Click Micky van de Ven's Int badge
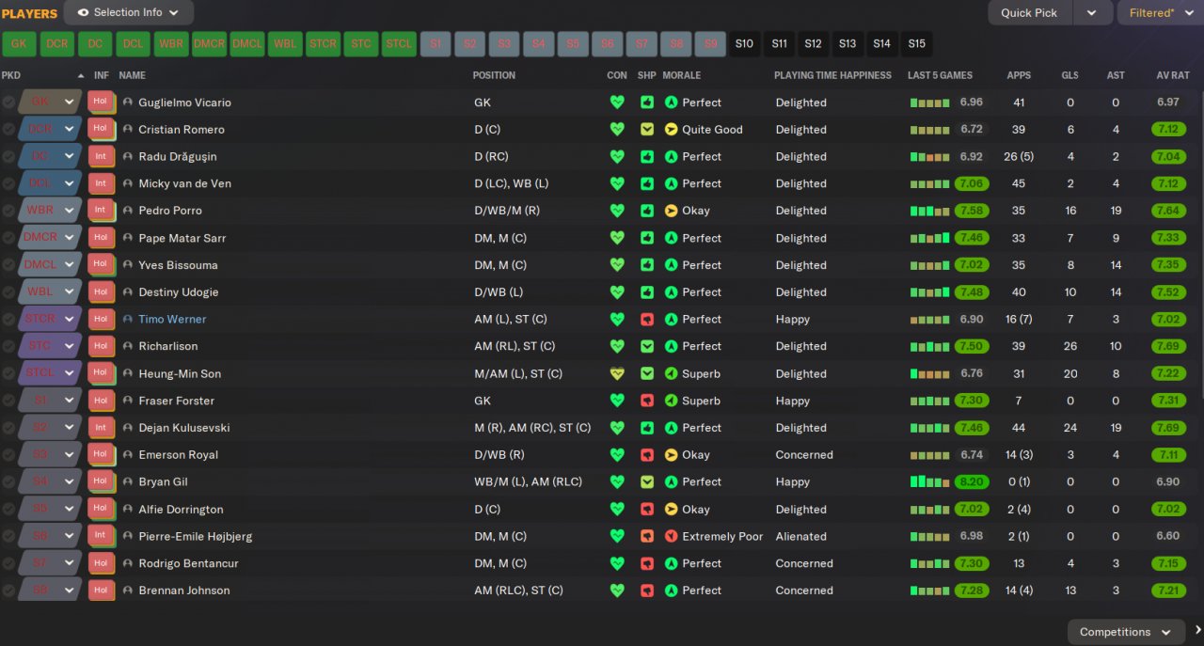Viewport: 1204px width, 646px height. pos(101,183)
